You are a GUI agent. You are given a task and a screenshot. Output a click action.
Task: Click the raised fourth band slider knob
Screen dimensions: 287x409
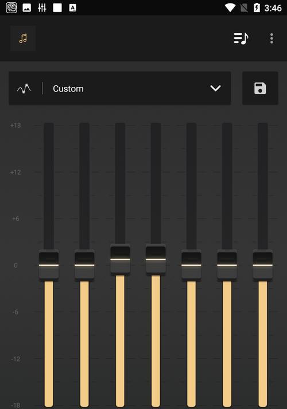(156, 259)
